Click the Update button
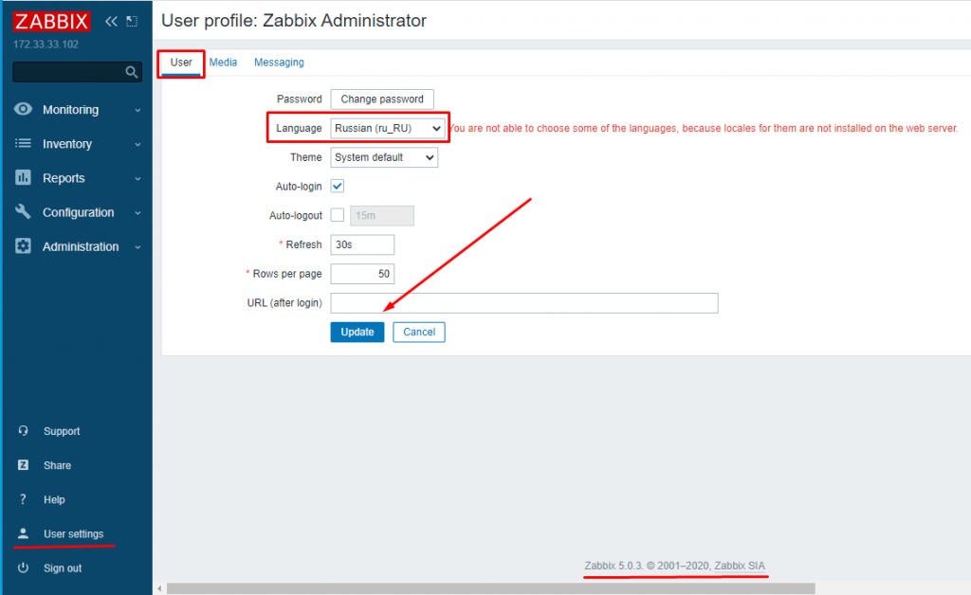This screenshot has height=595, width=971. [357, 332]
